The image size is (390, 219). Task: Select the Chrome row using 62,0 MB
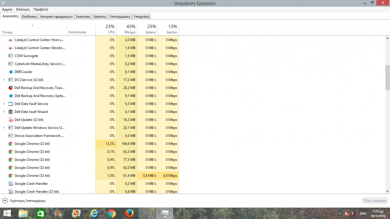click(x=89, y=168)
